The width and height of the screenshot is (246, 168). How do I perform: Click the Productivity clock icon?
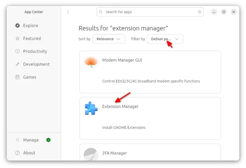pyautogui.click(x=18, y=51)
